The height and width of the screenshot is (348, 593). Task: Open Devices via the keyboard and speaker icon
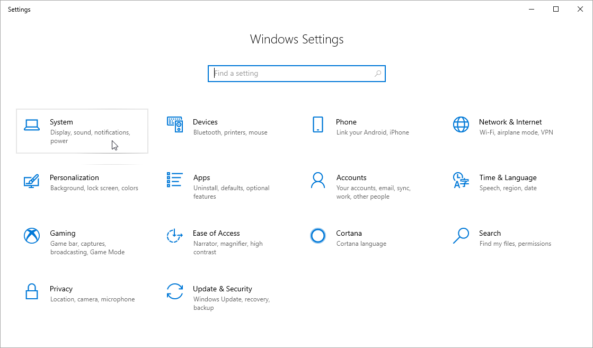175,125
